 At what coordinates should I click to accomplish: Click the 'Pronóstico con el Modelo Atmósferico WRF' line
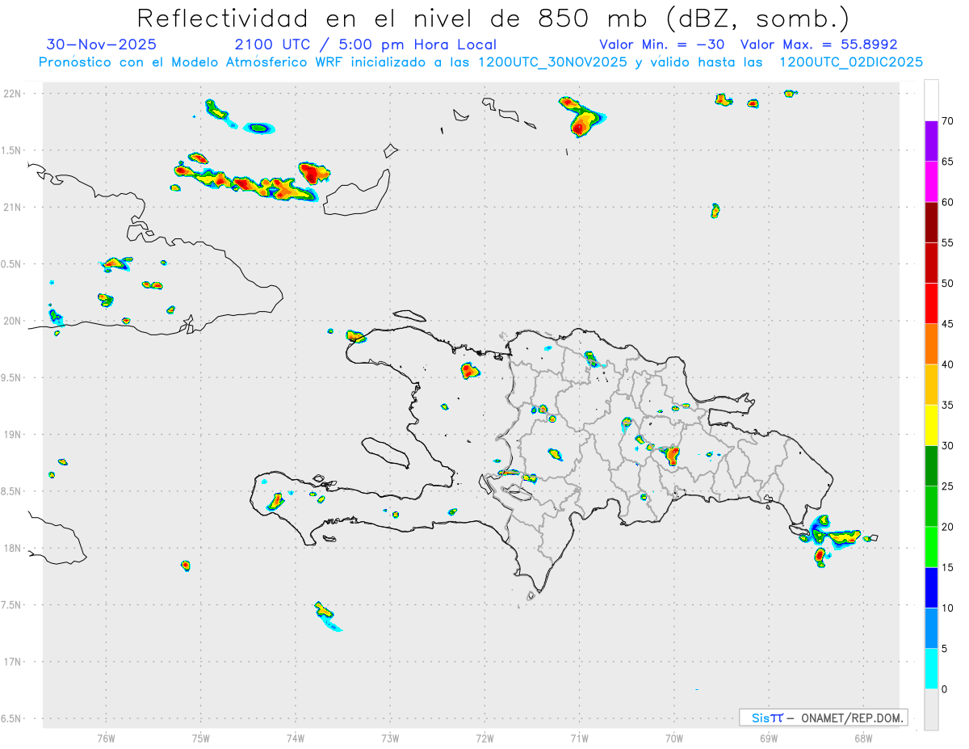click(480, 62)
